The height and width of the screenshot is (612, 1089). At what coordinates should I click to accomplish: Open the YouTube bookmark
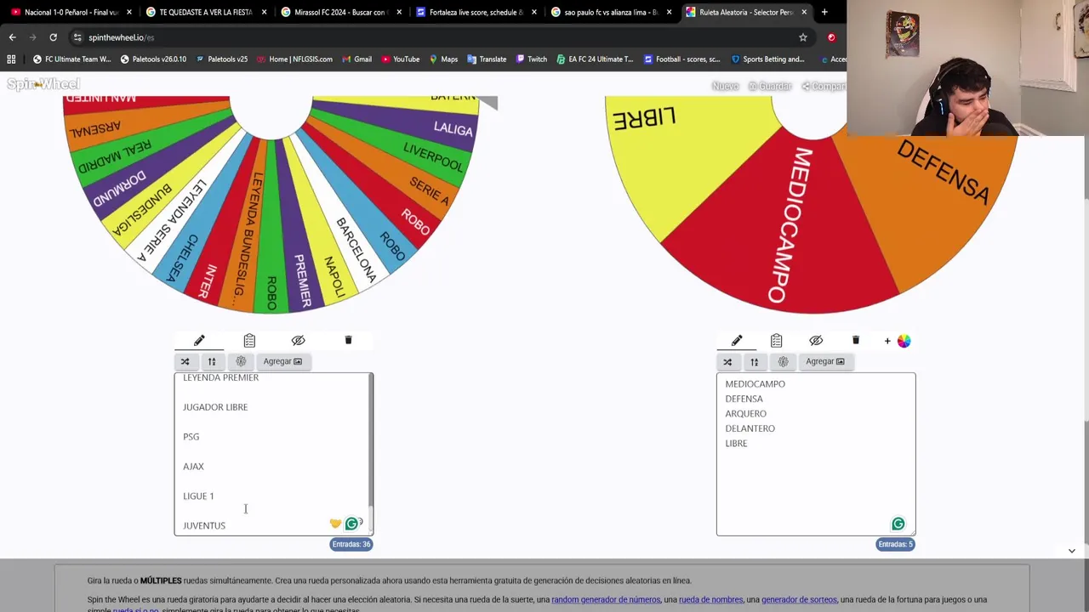click(x=400, y=59)
